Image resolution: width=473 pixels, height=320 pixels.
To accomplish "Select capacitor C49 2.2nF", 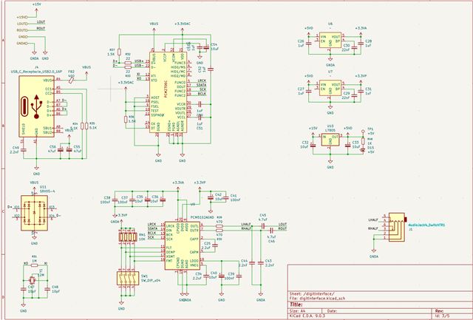I will 24,150.
